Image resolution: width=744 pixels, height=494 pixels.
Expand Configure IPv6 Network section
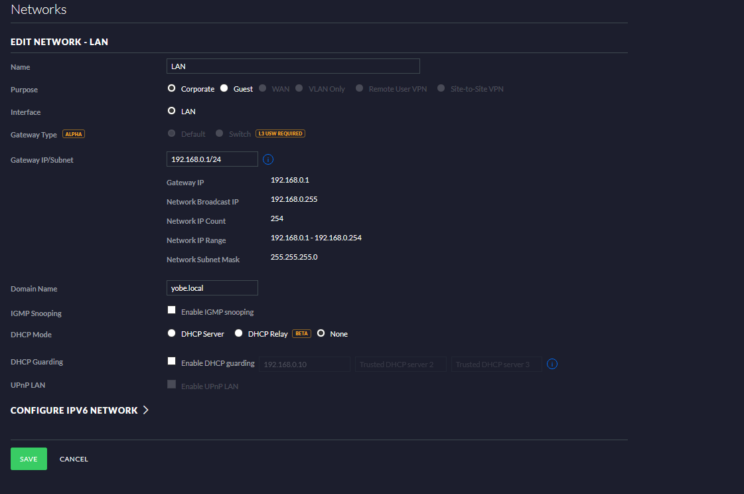click(80, 410)
